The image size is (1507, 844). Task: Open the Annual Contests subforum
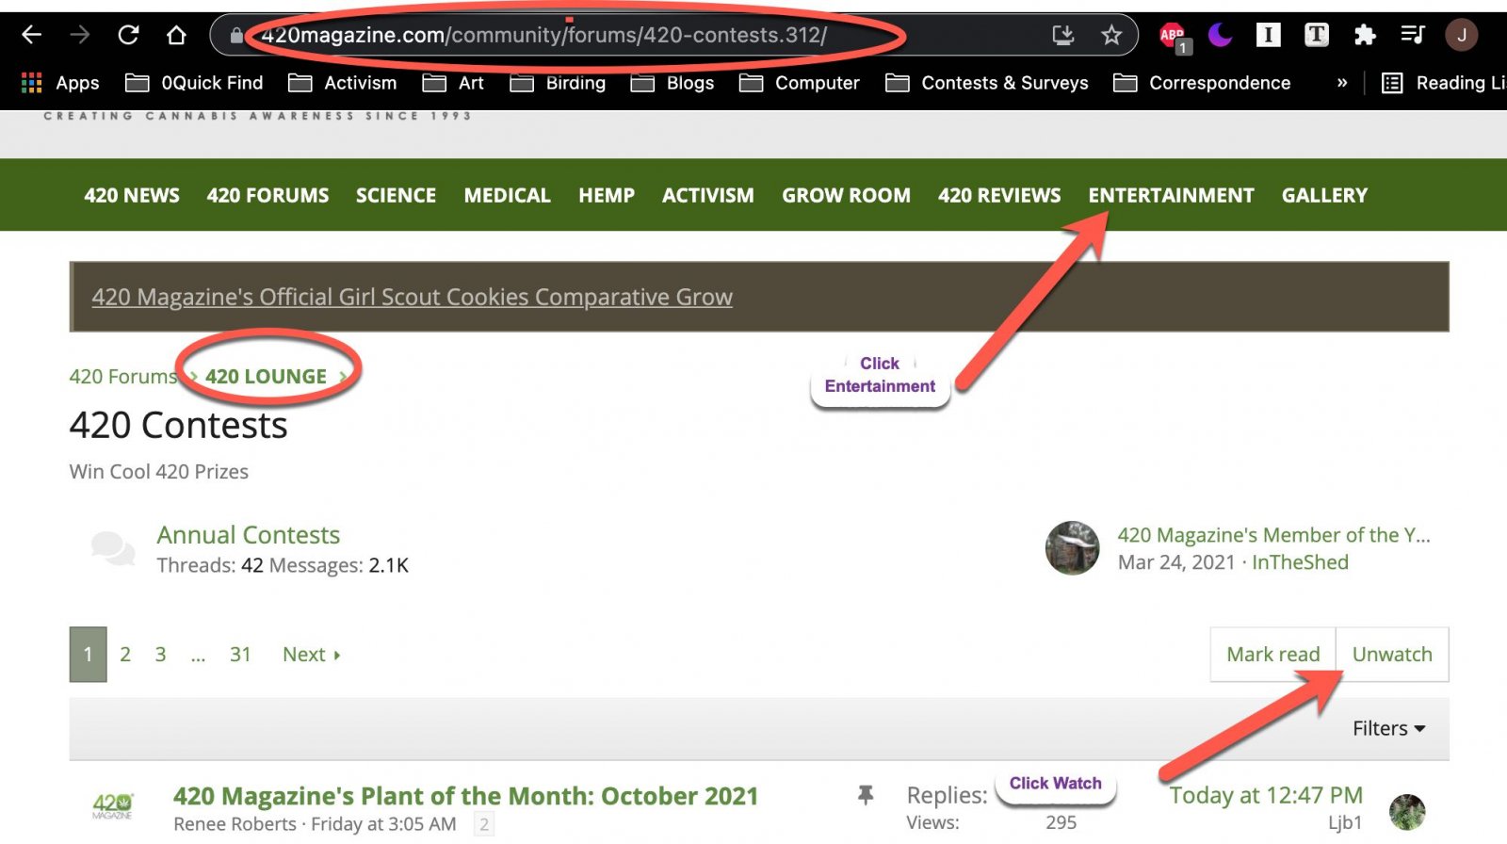click(x=248, y=535)
